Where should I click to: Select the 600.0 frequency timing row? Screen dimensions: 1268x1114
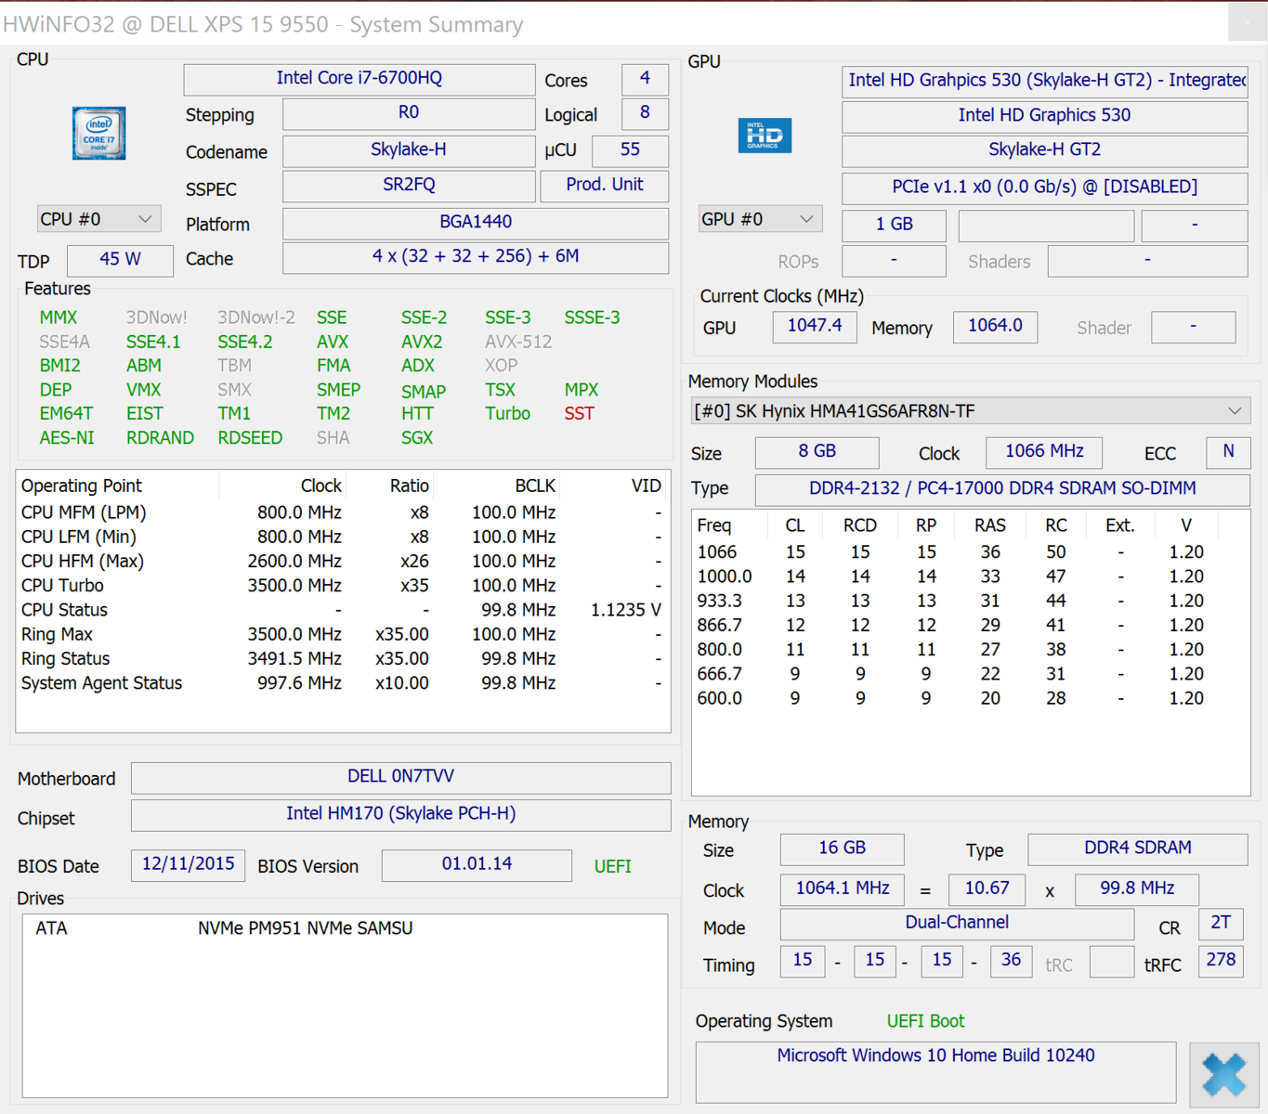pos(970,698)
